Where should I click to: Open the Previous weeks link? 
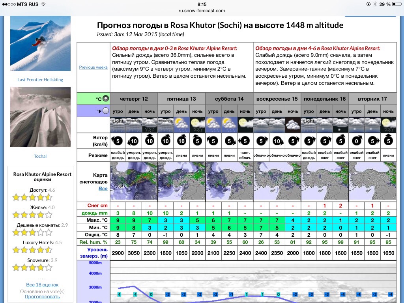coord(93,67)
